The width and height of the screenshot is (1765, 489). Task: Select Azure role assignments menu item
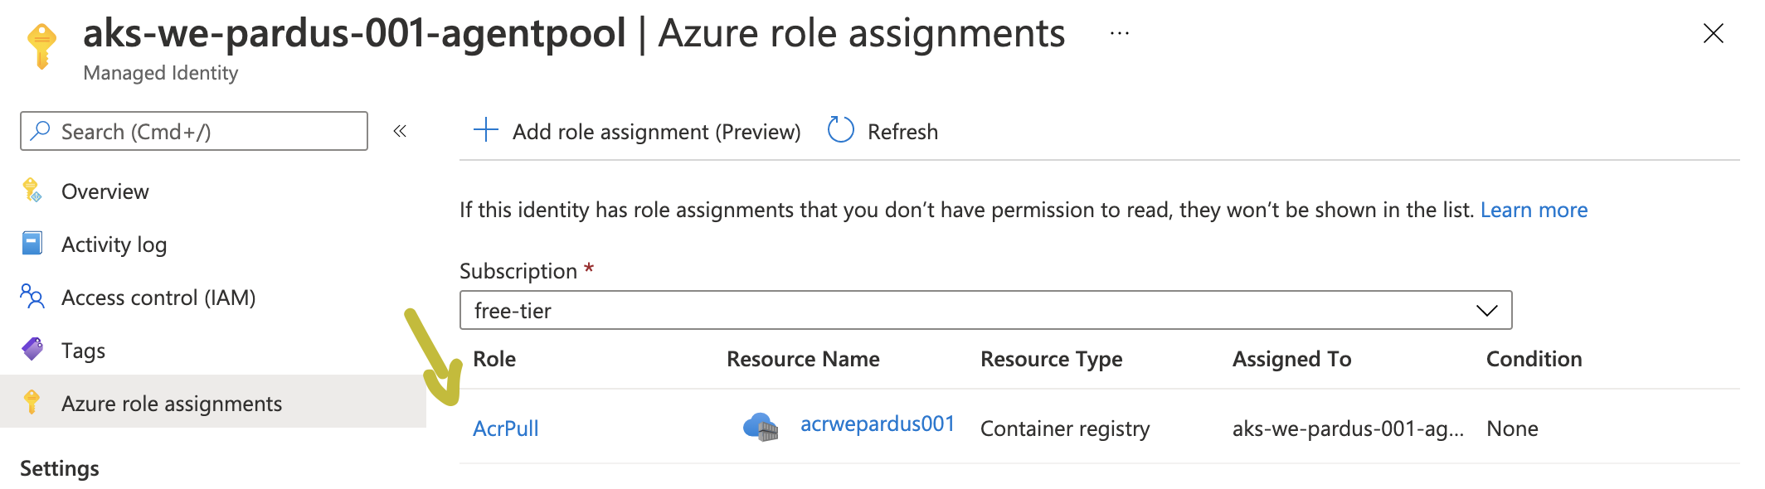click(x=171, y=404)
